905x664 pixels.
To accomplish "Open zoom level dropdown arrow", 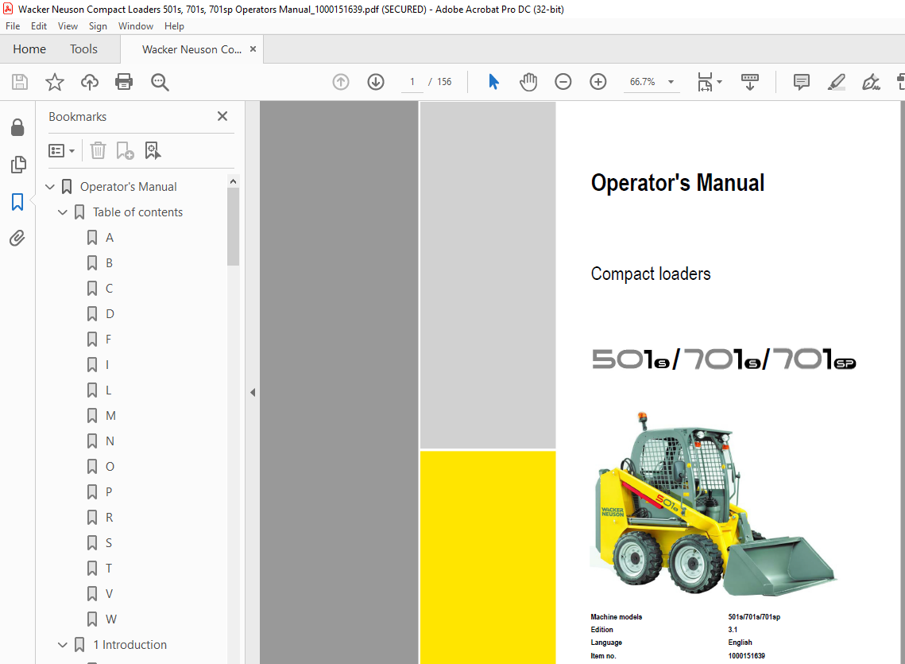I will [x=671, y=82].
